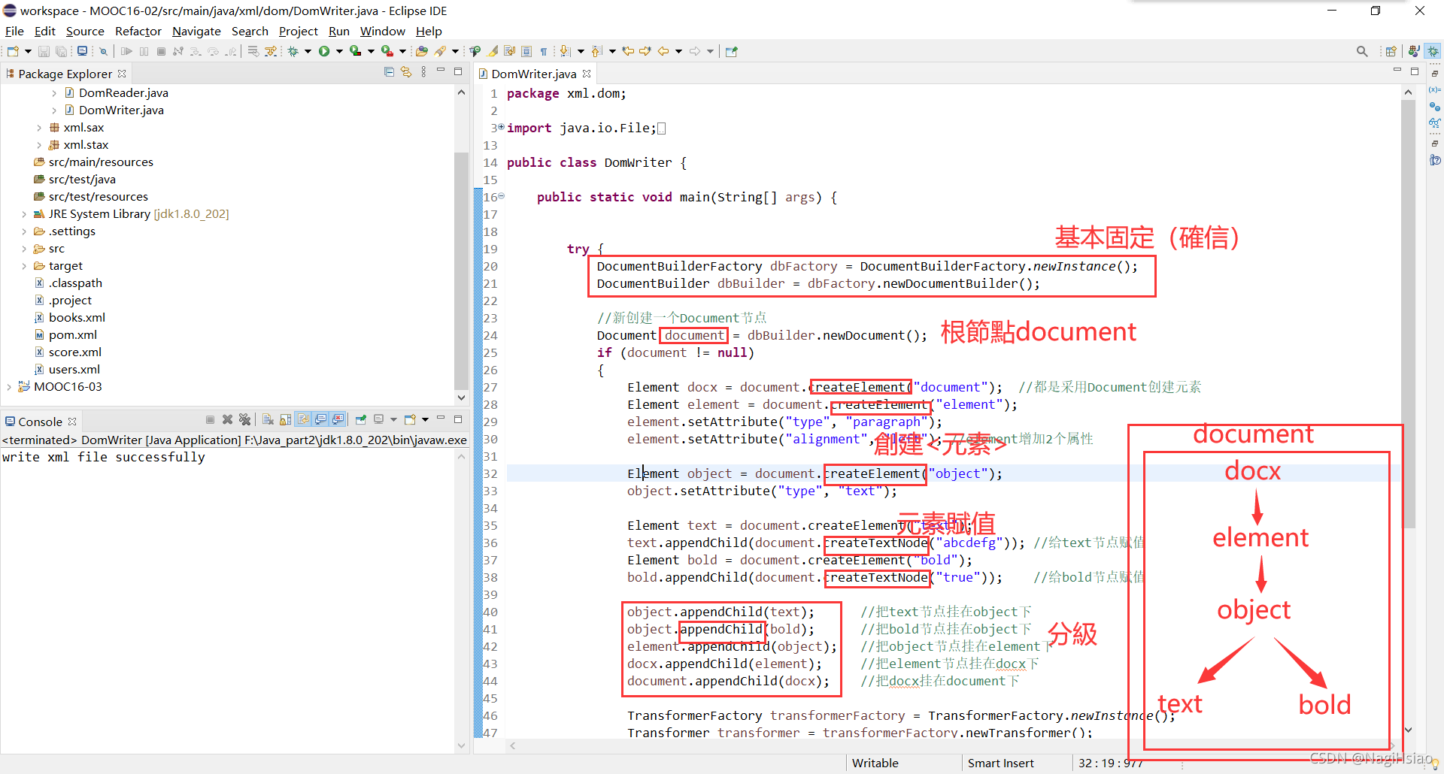Expand the target folder
The width and height of the screenshot is (1444, 774).
(x=24, y=266)
